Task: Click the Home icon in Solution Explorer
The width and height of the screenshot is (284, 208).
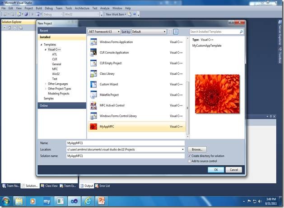Action: [9, 27]
